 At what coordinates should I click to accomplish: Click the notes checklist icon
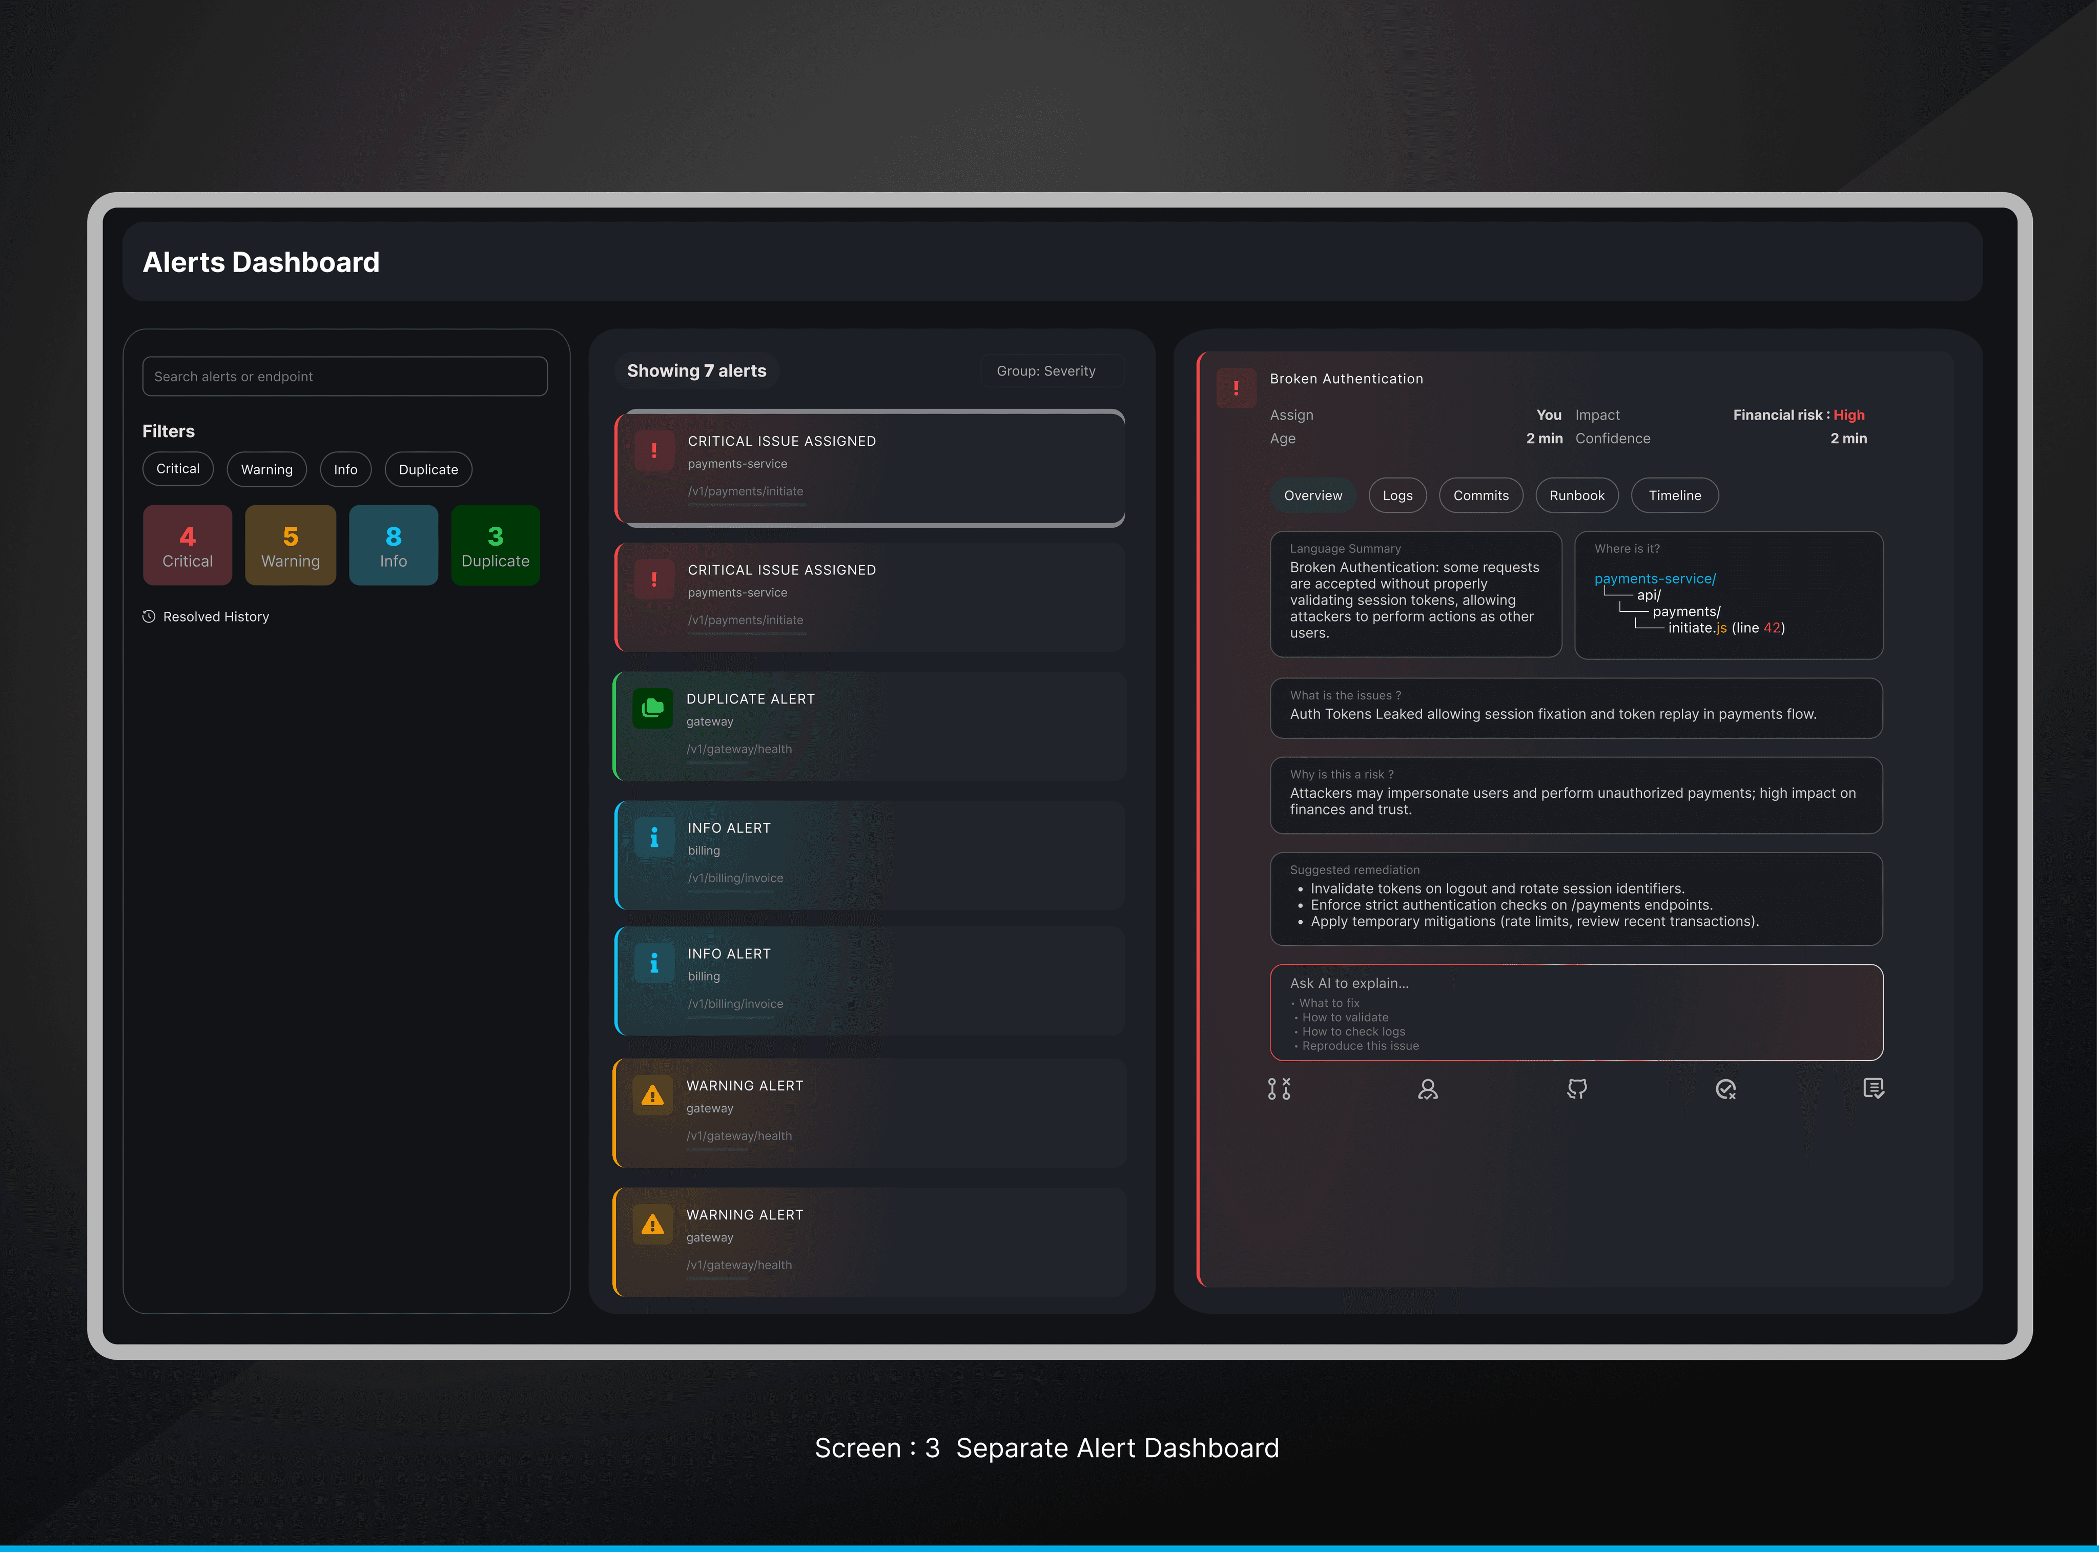pos(1872,1089)
